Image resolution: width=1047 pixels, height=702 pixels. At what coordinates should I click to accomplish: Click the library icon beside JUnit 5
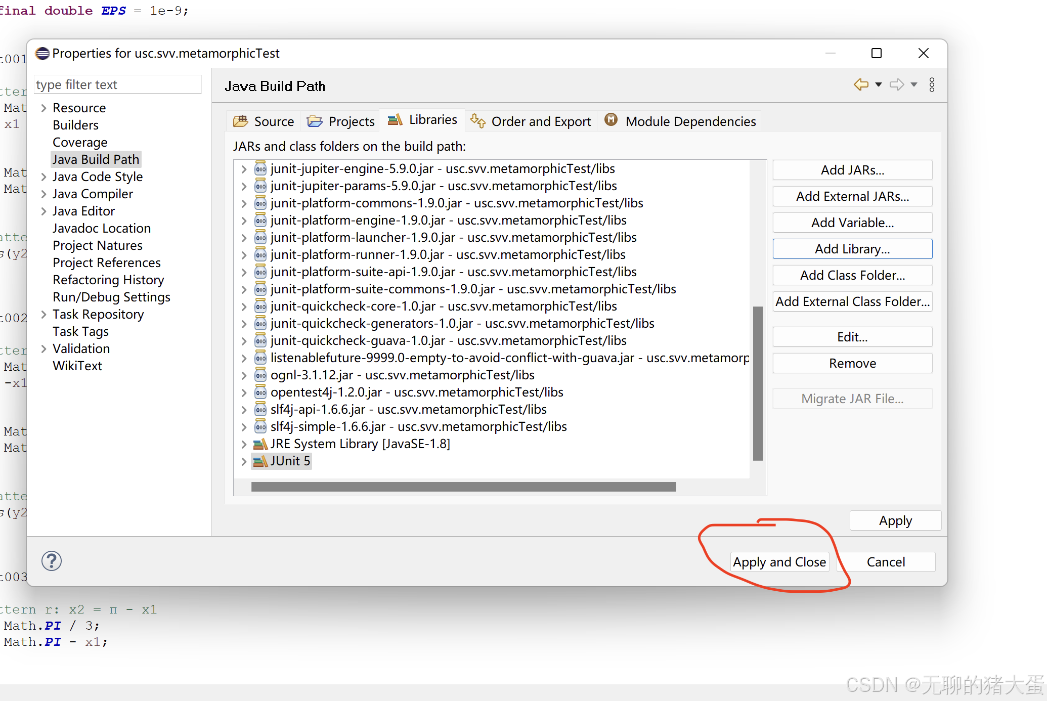point(260,461)
